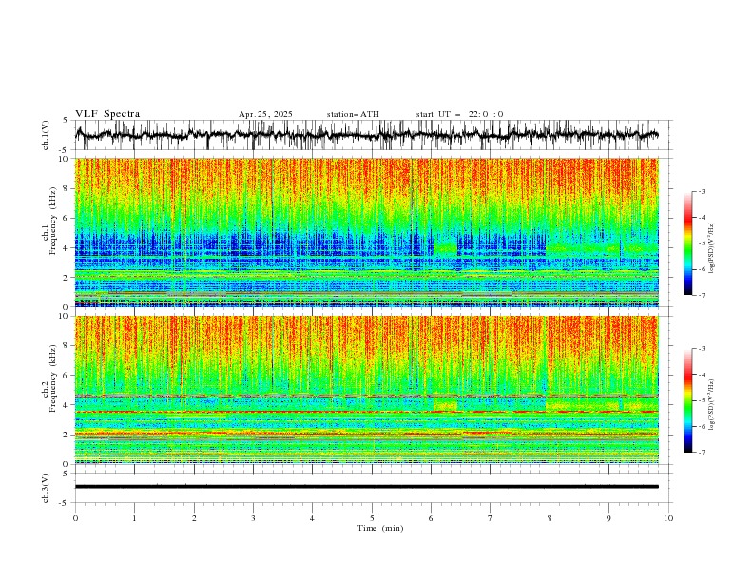
Task: Click the time-axis tick label "1"
Action: pos(134,518)
